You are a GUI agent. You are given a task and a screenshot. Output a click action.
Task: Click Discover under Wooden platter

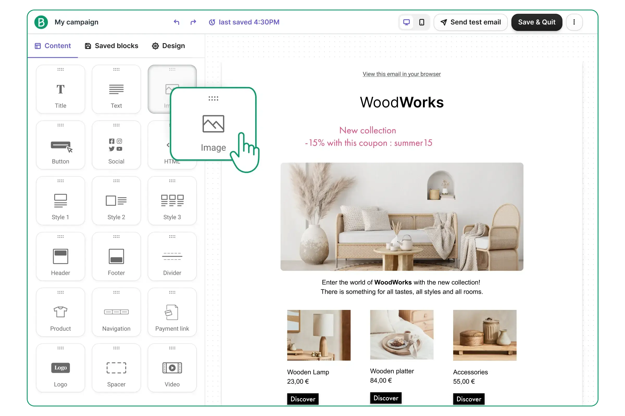[x=386, y=398]
